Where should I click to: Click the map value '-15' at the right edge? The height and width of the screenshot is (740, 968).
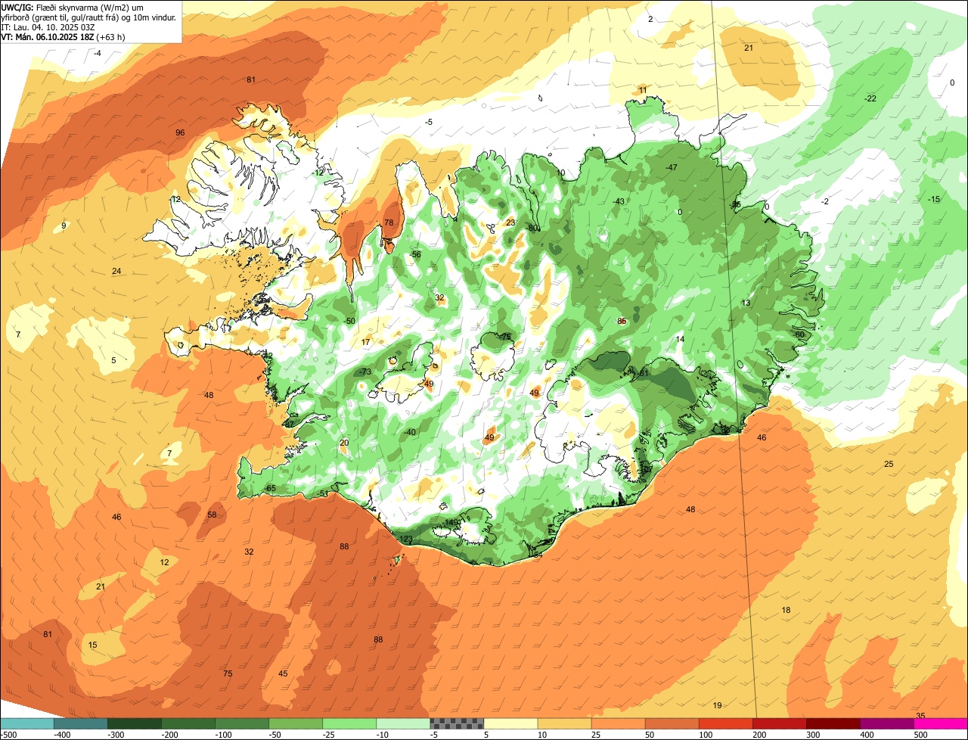934,199
